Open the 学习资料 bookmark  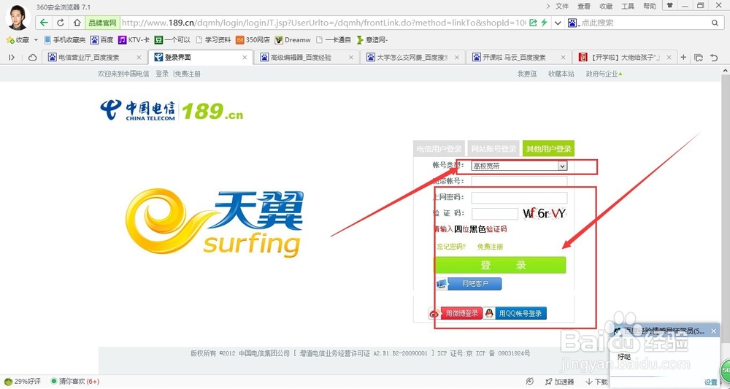213,40
